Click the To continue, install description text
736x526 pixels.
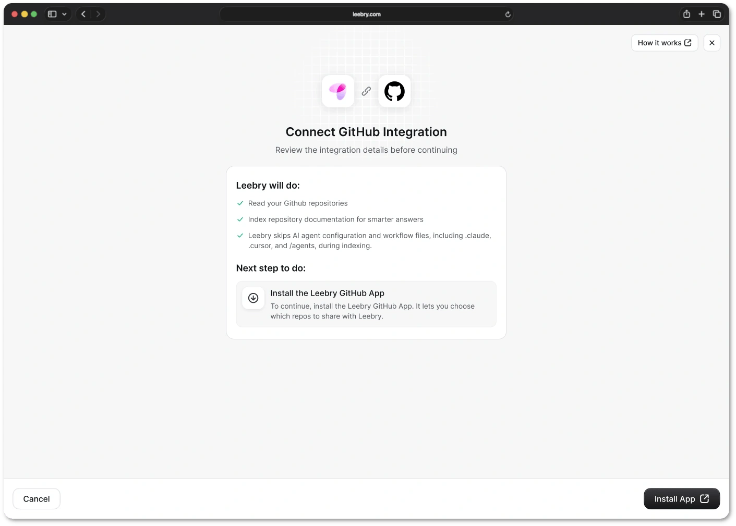pos(372,311)
